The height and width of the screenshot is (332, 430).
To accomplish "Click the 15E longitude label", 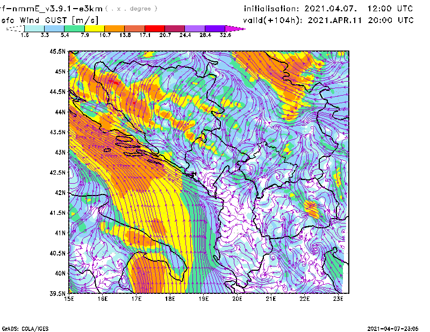I will (69, 299).
